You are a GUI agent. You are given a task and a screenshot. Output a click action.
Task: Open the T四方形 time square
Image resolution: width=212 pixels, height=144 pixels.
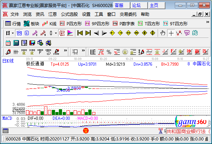point(149,24)
